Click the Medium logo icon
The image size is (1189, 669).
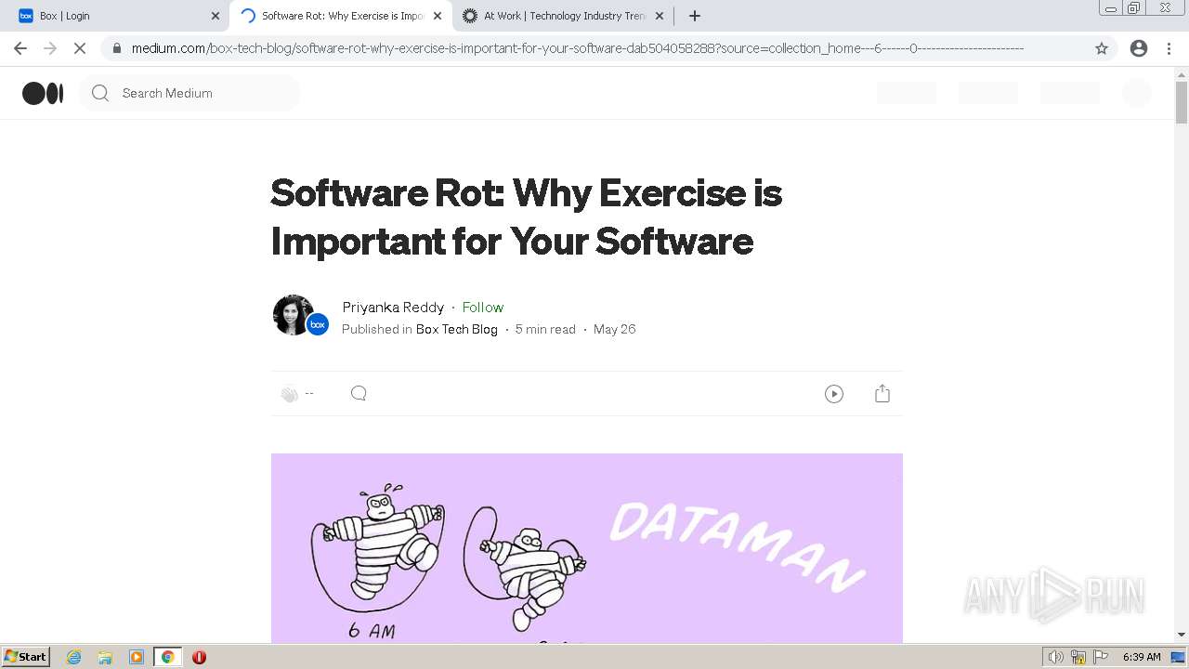pos(43,93)
